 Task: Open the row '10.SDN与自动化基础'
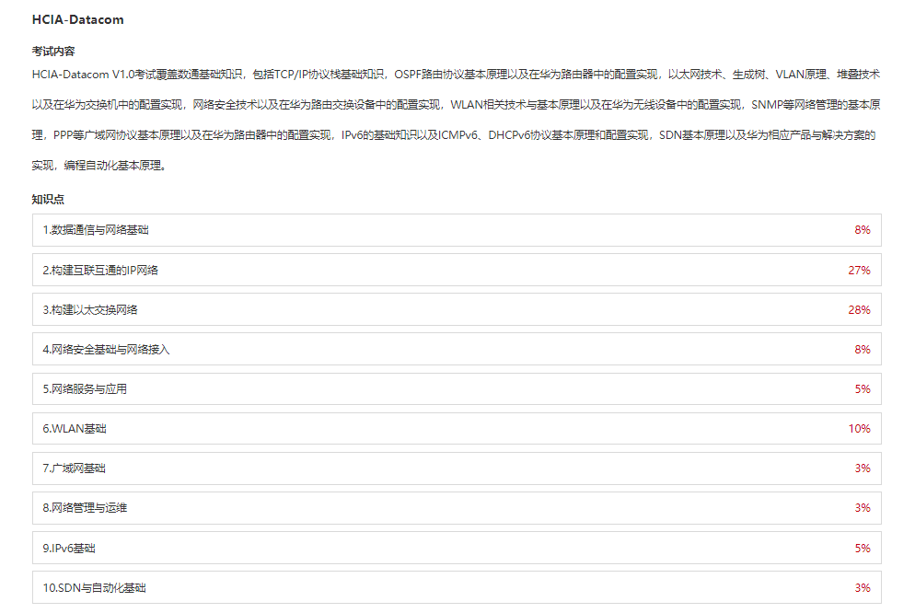pyautogui.click(x=457, y=587)
